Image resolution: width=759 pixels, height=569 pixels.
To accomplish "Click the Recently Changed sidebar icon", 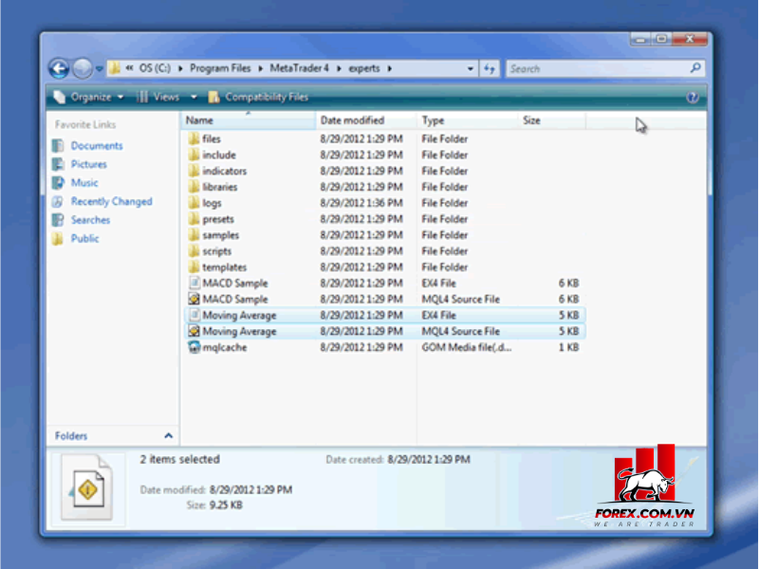I will [58, 201].
